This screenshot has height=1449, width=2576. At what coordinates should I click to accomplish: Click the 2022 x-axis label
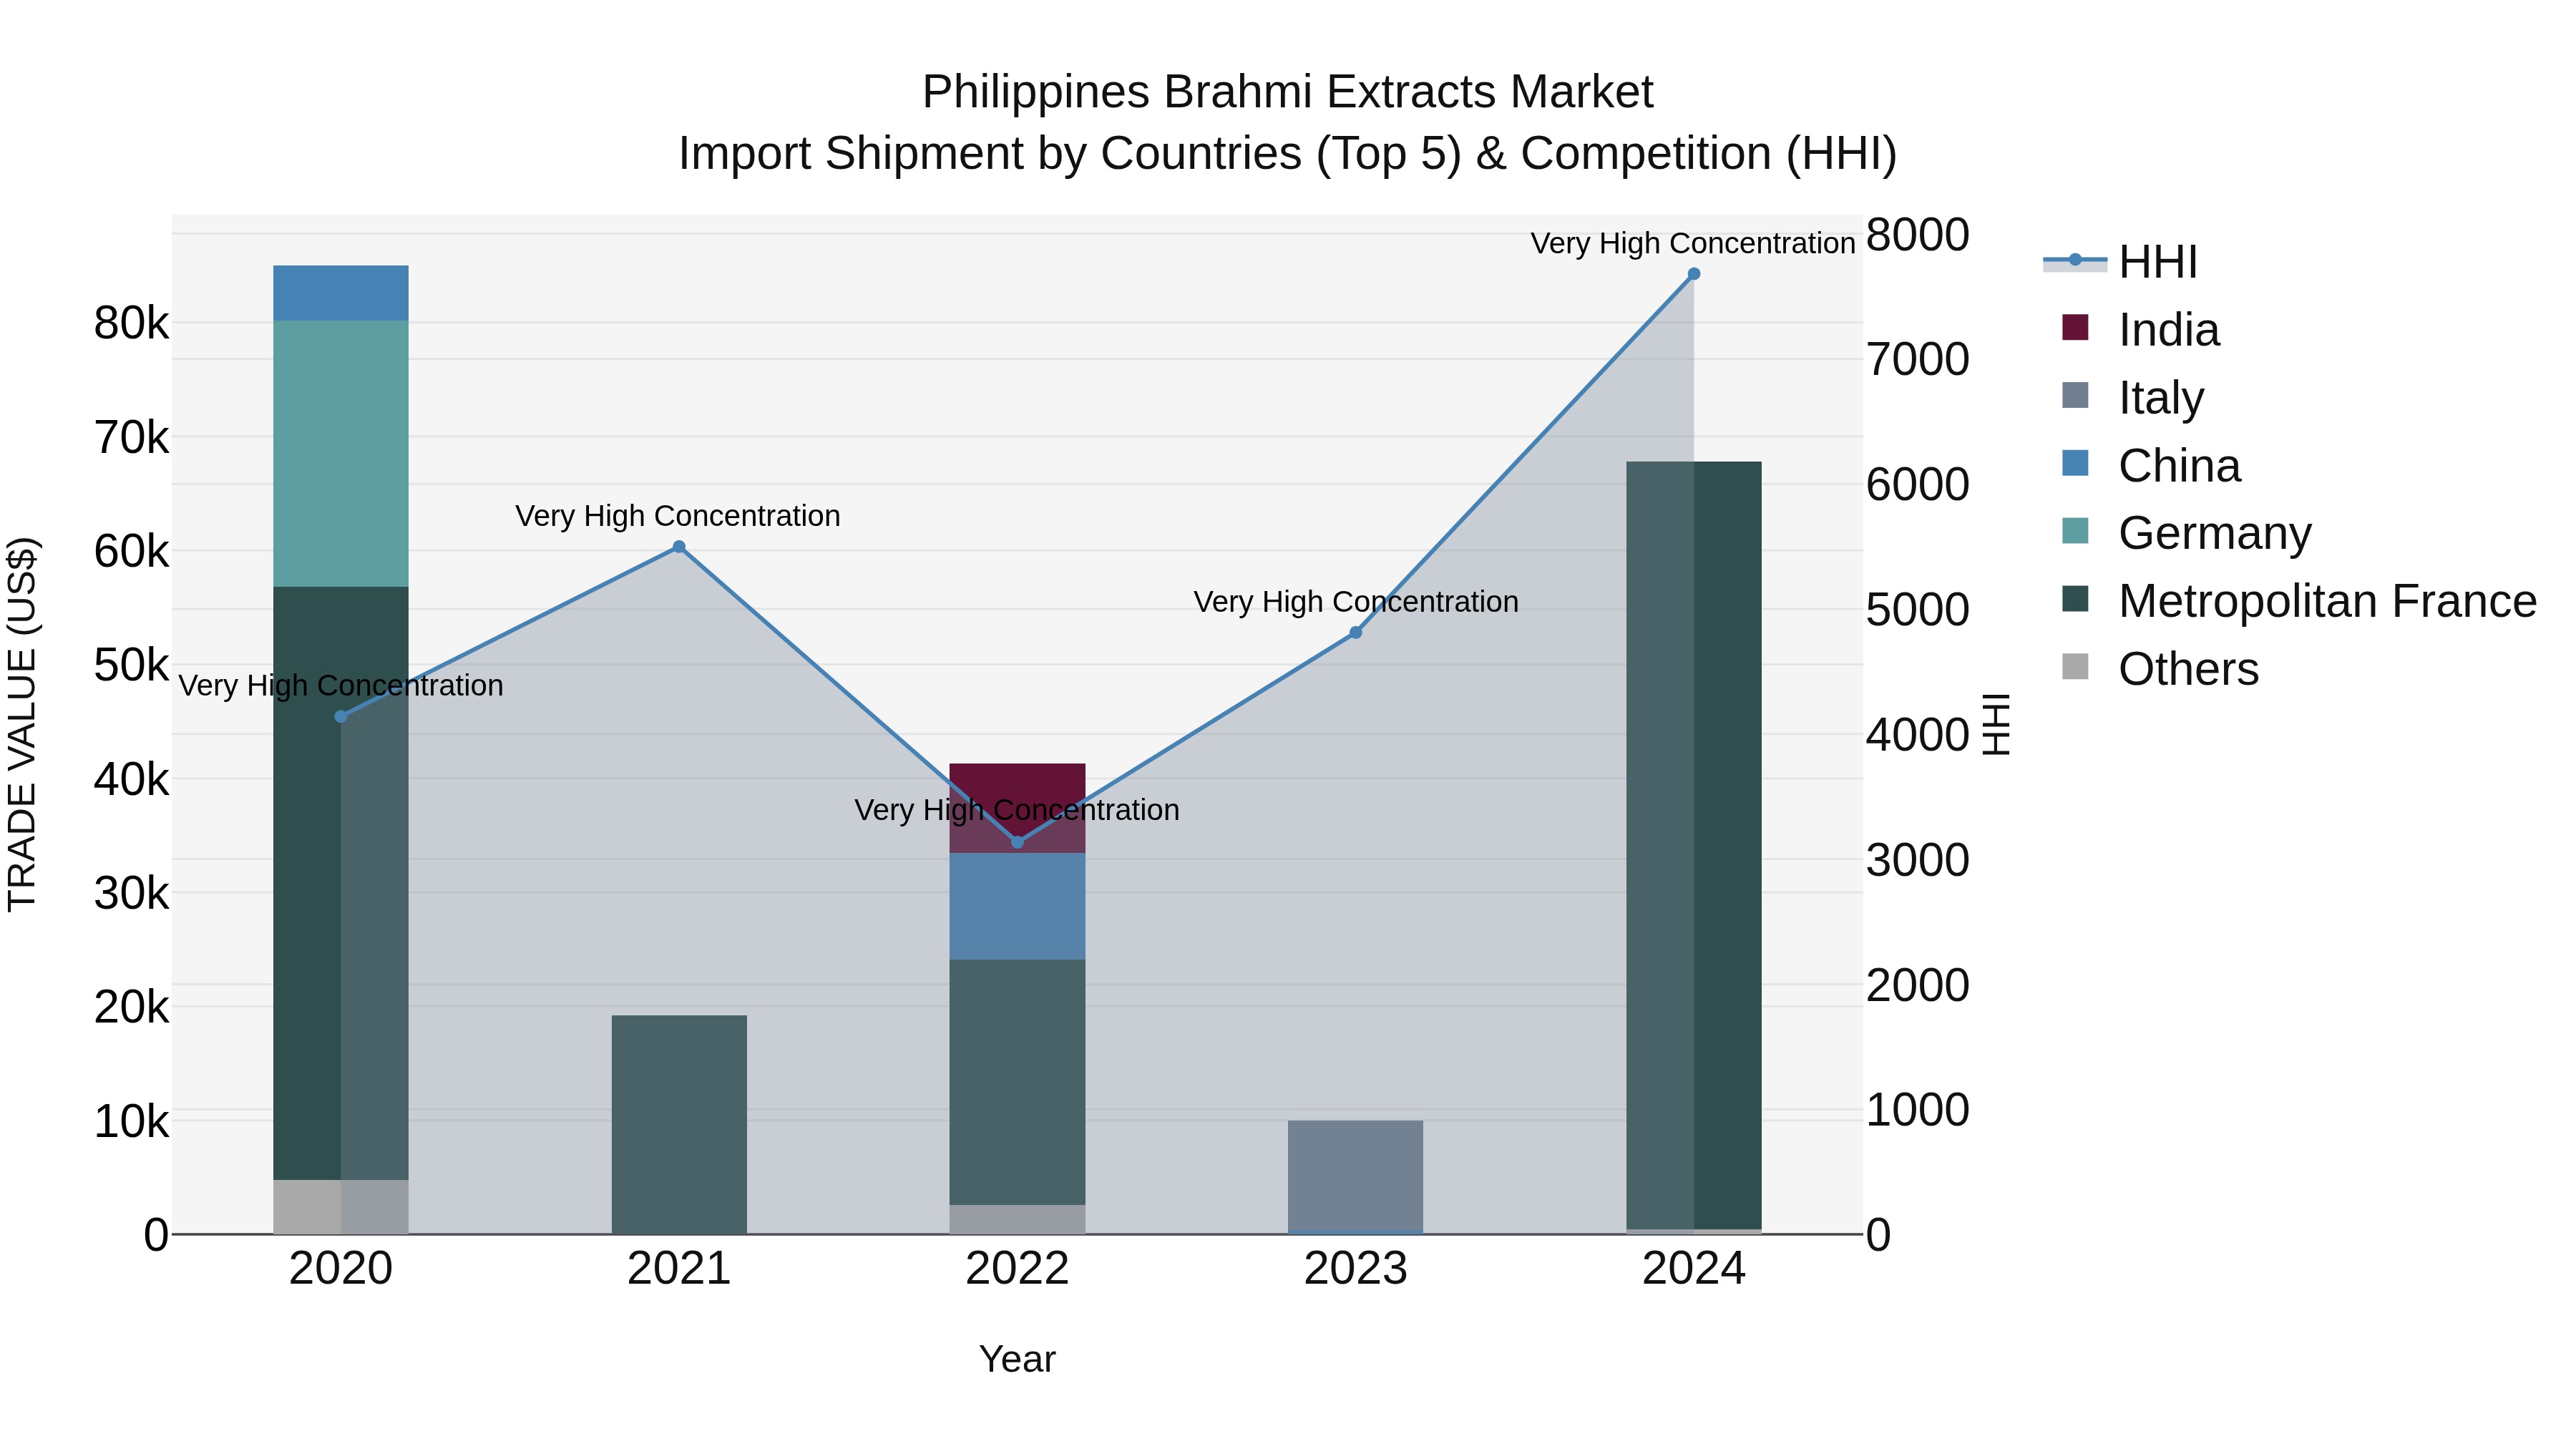tap(1017, 1269)
